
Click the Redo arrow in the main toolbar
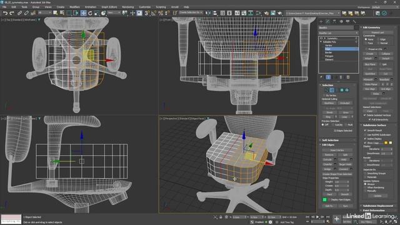click(12, 13)
